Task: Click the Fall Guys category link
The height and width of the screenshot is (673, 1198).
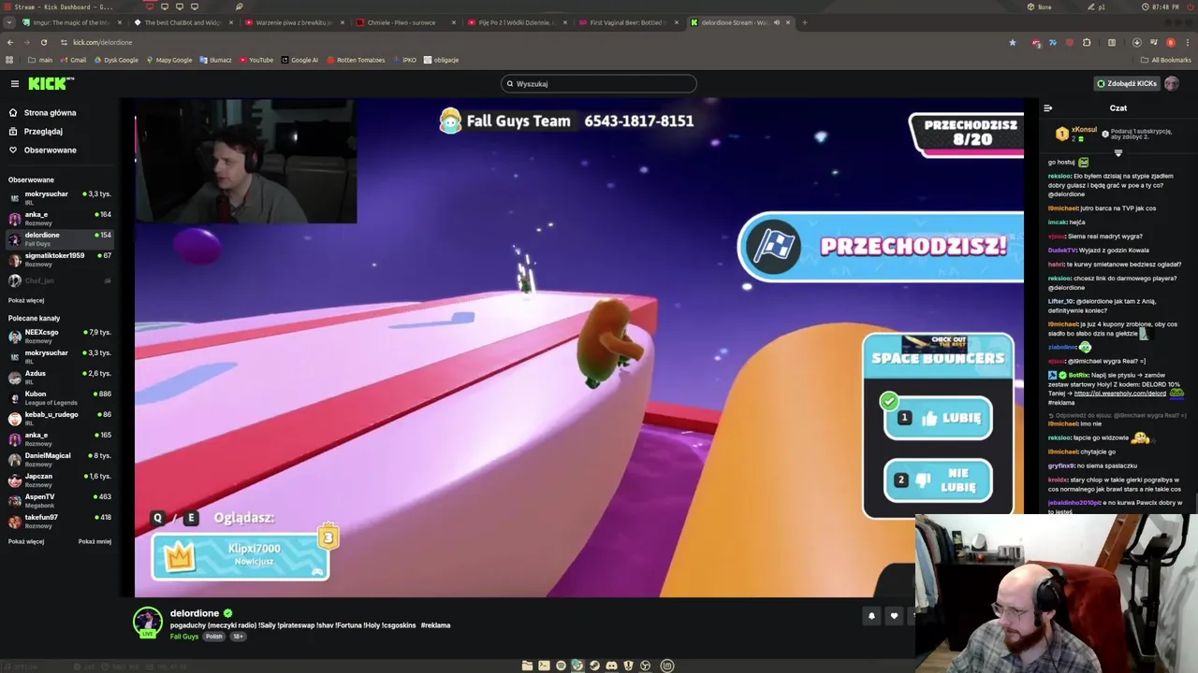Action: 184,637
